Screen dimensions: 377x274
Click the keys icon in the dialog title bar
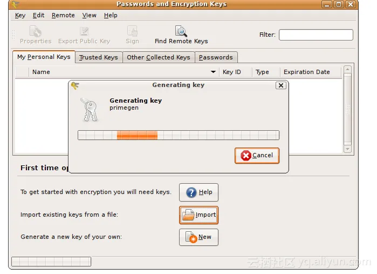point(75,85)
